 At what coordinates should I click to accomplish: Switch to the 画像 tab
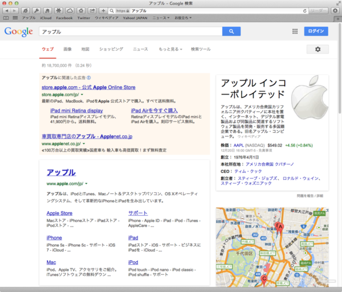pyautogui.click(x=68, y=49)
